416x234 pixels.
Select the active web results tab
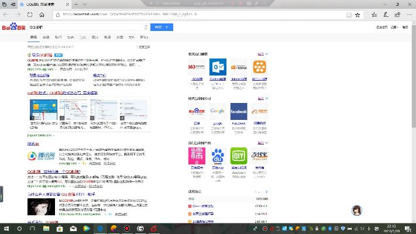pos(33,37)
